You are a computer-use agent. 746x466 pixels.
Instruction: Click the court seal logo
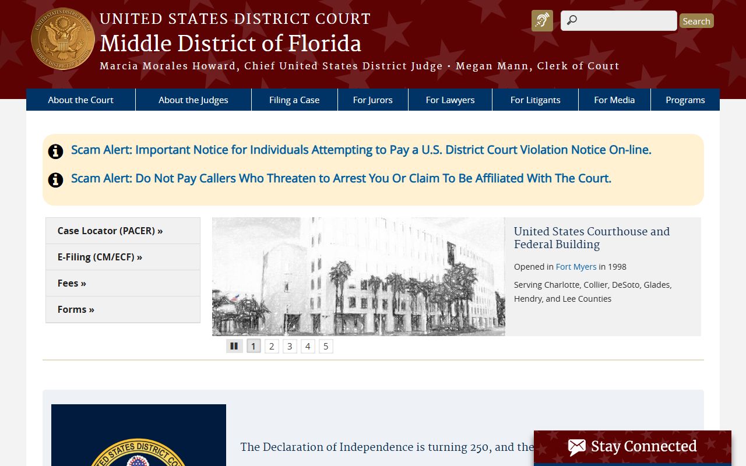(x=63, y=39)
